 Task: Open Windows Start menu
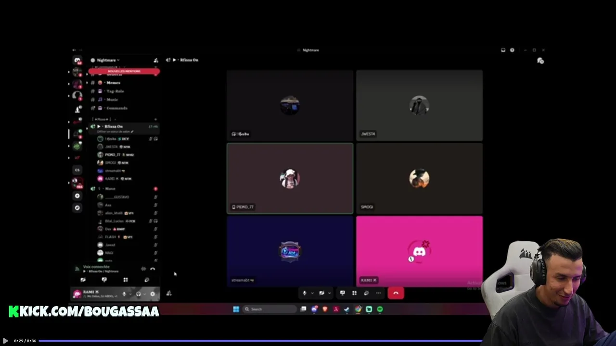click(x=236, y=309)
